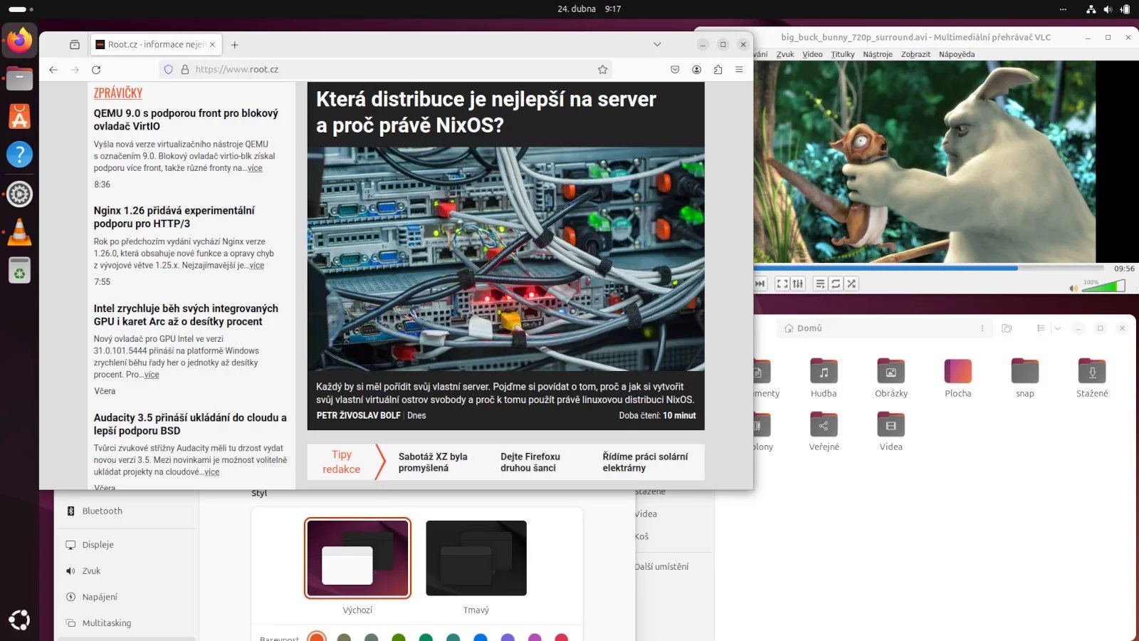1139x641 pixels.
Task: Open Nginx 1.26 news headline
Action: (x=174, y=217)
